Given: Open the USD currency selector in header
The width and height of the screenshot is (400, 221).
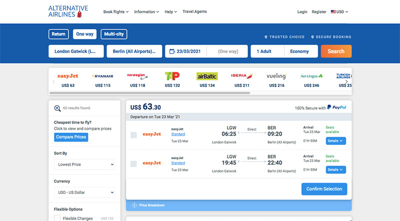Looking at the screenshot, I should 339,11.
